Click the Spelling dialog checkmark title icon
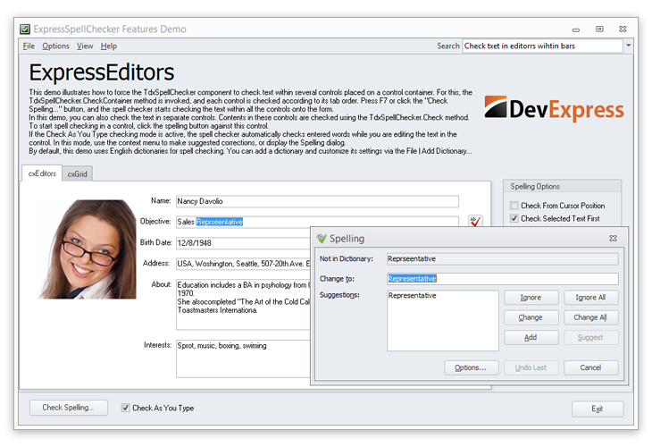Screen dimensions: 652x447 (x=322, y=239)
